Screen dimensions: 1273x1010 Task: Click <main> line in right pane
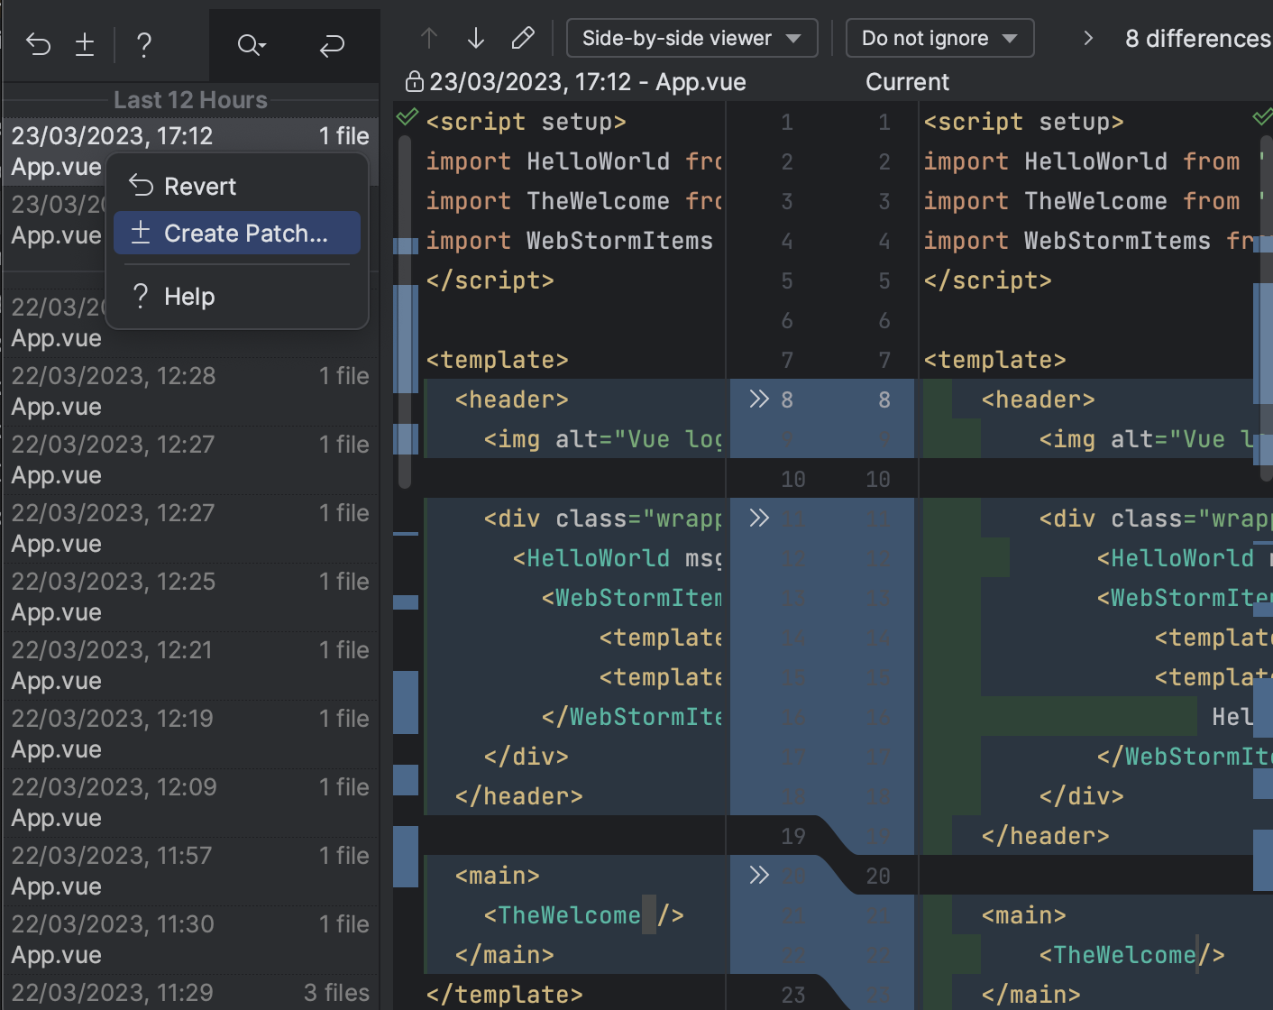pos(1023,915)
